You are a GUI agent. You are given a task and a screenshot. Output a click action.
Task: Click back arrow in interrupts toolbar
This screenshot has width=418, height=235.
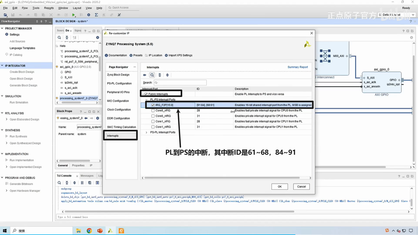pos(145,75)
